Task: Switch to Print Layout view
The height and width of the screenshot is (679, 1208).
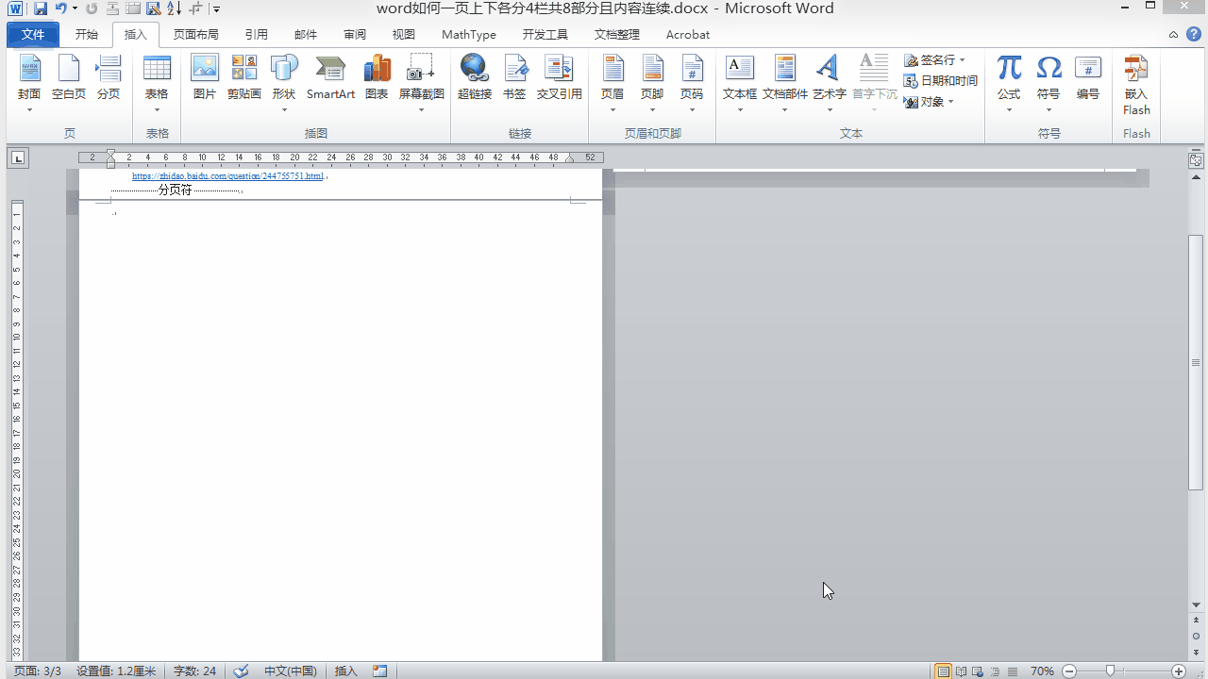Action: pyautogui.click(x=943, y=671)
